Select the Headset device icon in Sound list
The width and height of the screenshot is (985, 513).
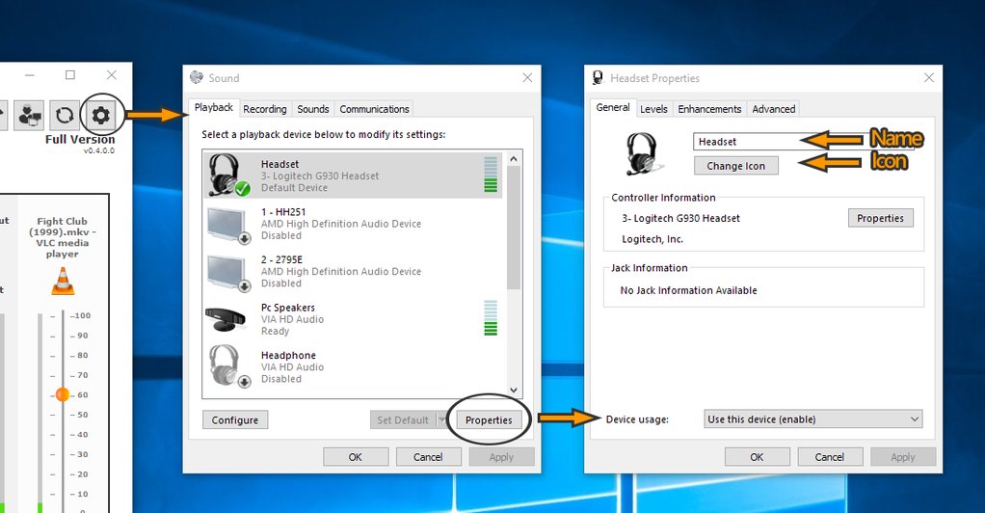[x=228, y=175]
